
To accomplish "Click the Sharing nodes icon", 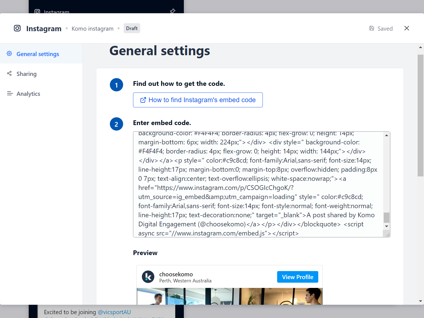I will coord(9,73).
